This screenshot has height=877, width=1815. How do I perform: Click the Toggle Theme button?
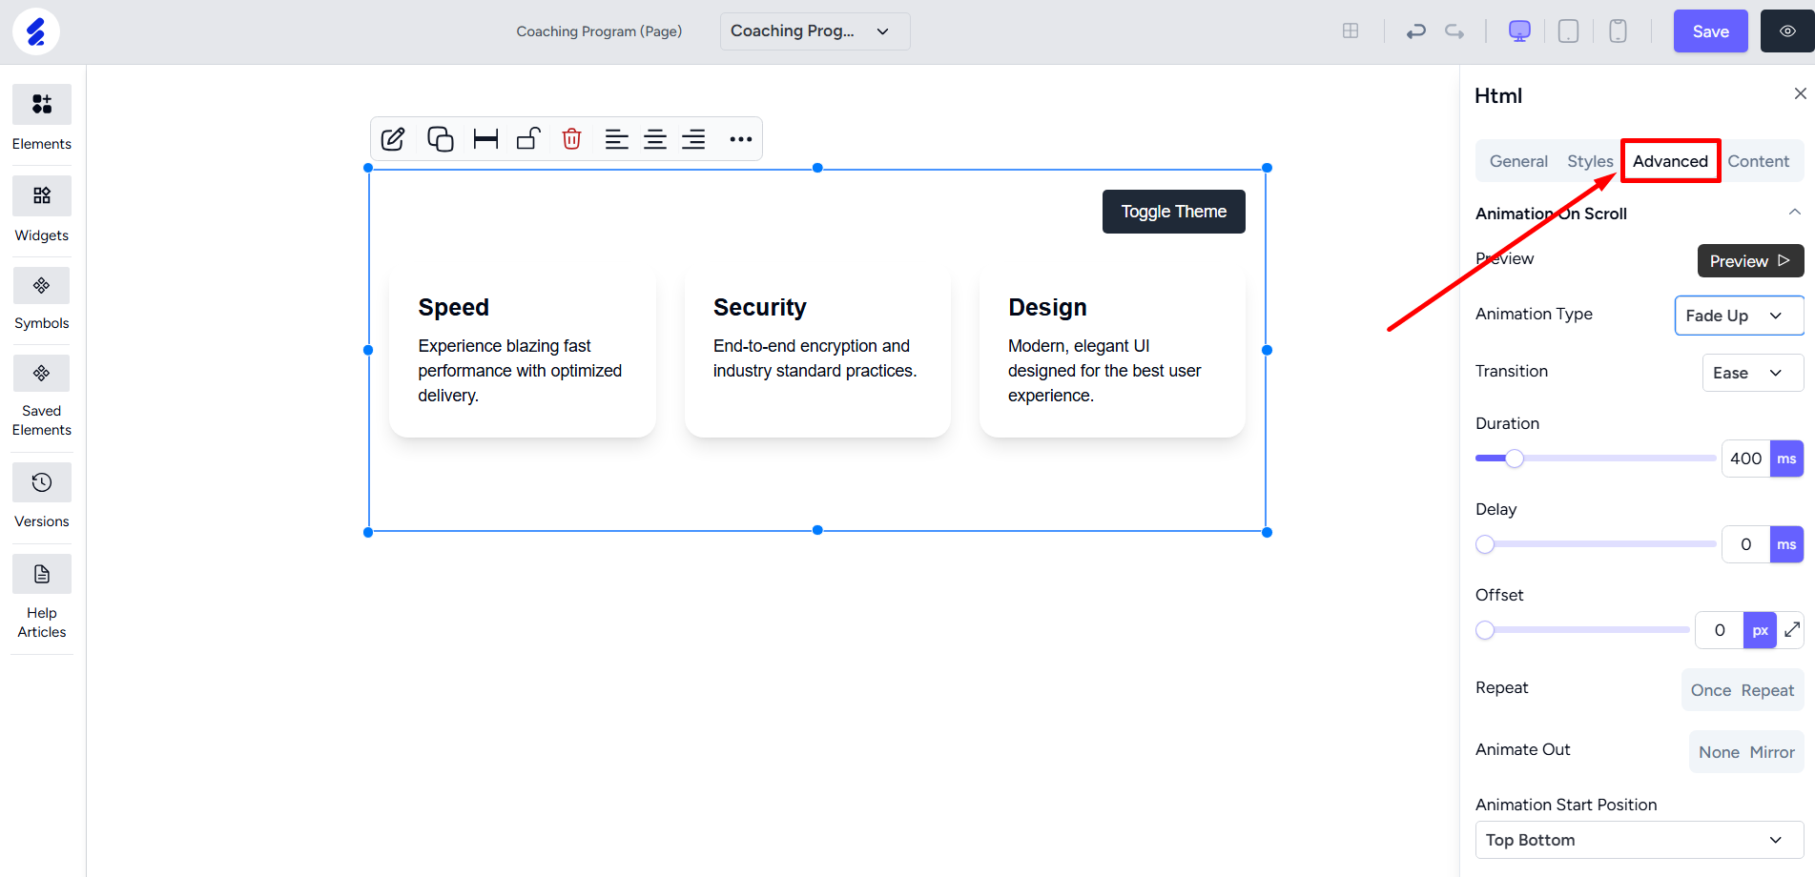pos(1173,212)
